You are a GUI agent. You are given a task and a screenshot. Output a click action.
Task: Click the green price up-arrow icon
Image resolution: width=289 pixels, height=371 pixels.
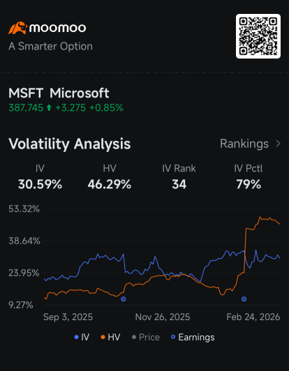pos(49,108)
